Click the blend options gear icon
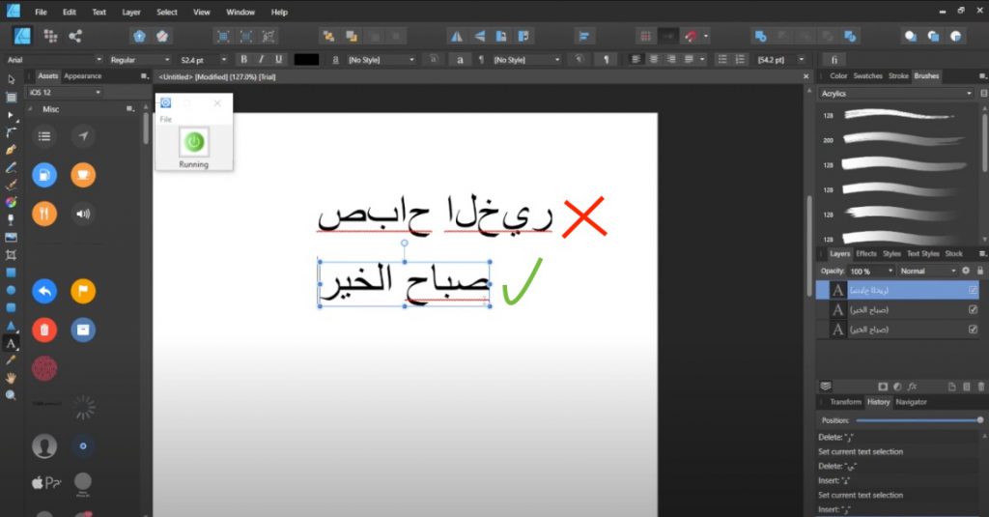This screenshot has height=517, width=989. [966, 271]
